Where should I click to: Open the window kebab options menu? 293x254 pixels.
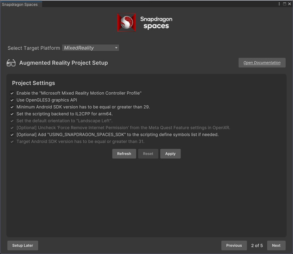click(x=279, y=4)
